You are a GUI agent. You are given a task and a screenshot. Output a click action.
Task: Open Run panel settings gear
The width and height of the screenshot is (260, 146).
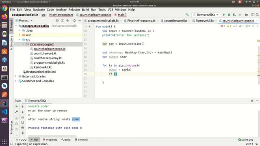[x=252, y=101]
